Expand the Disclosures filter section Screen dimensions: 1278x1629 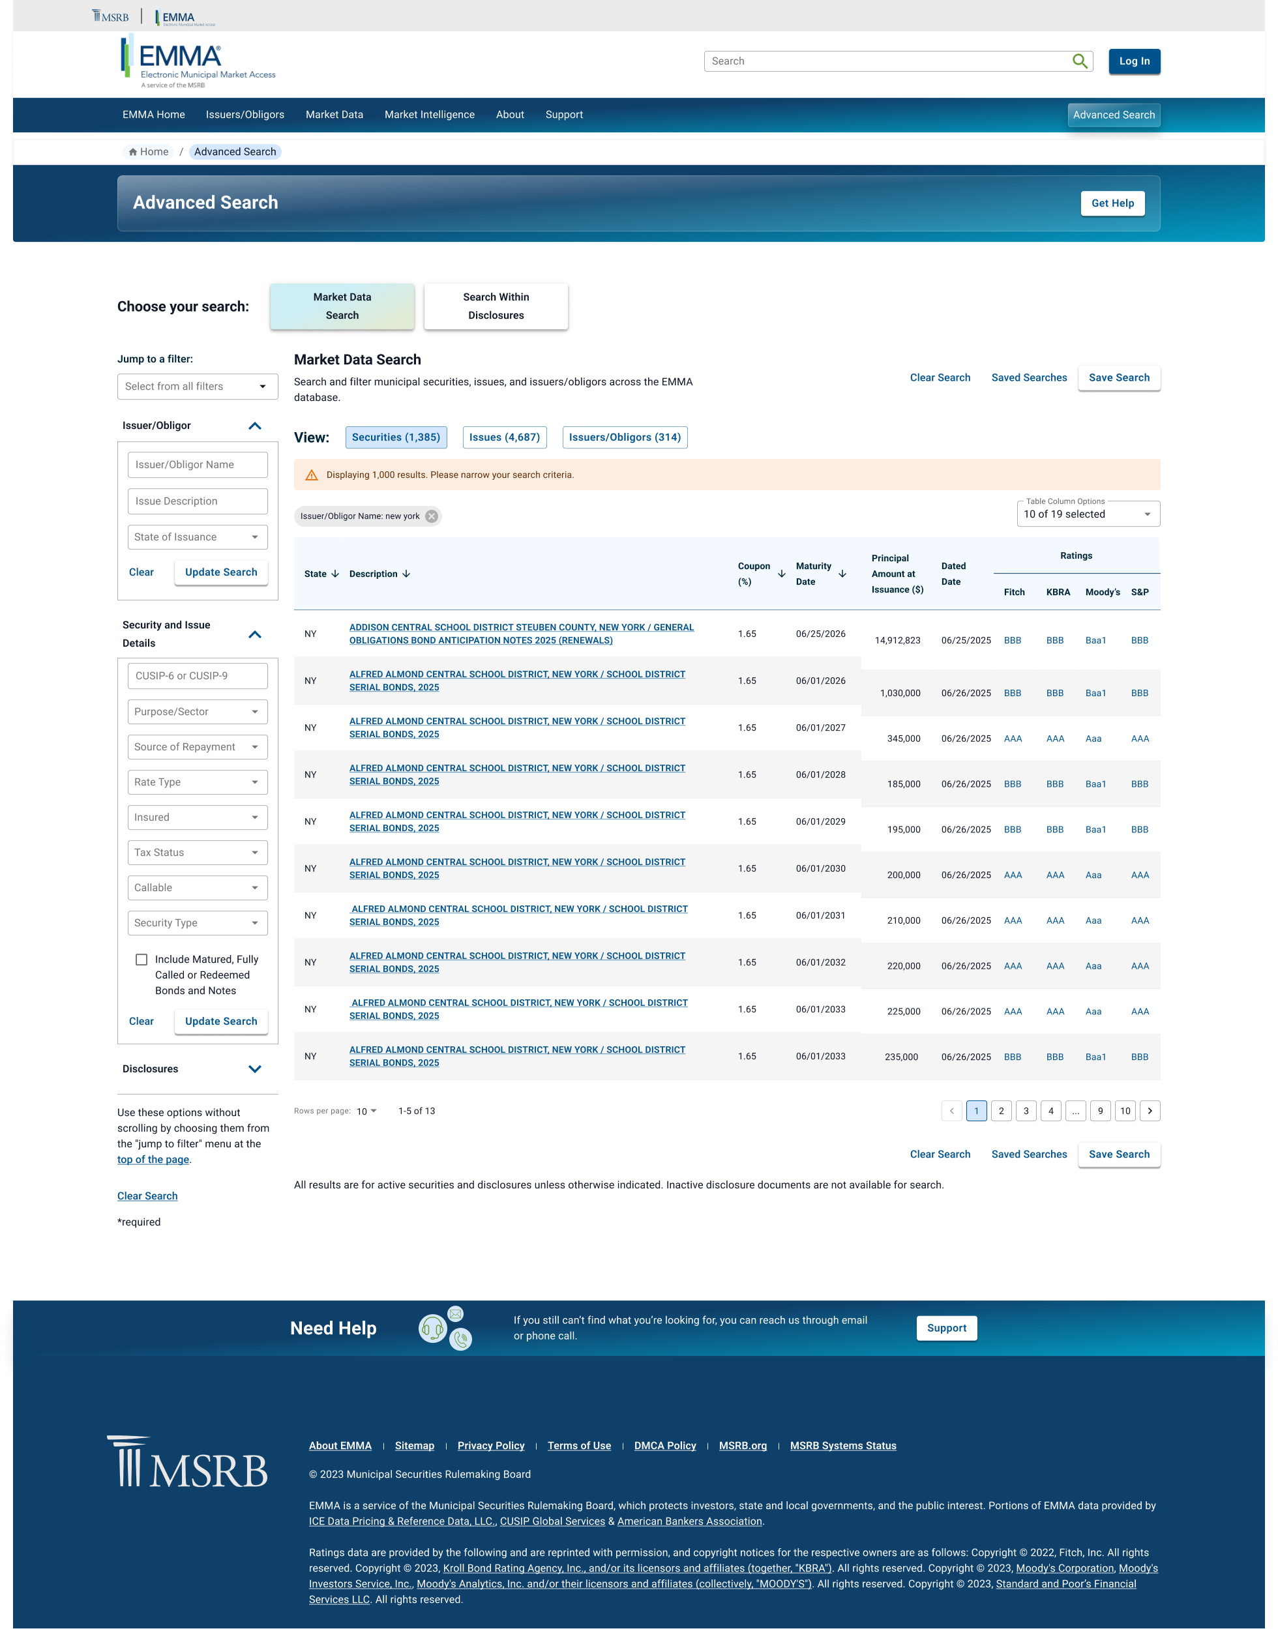pos(254,1069)
